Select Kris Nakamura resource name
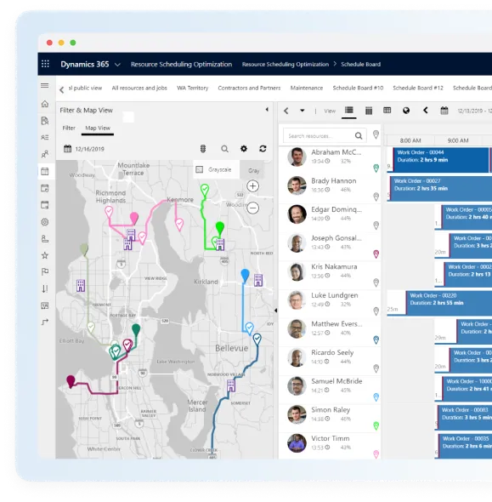 (x=334, y=266)
